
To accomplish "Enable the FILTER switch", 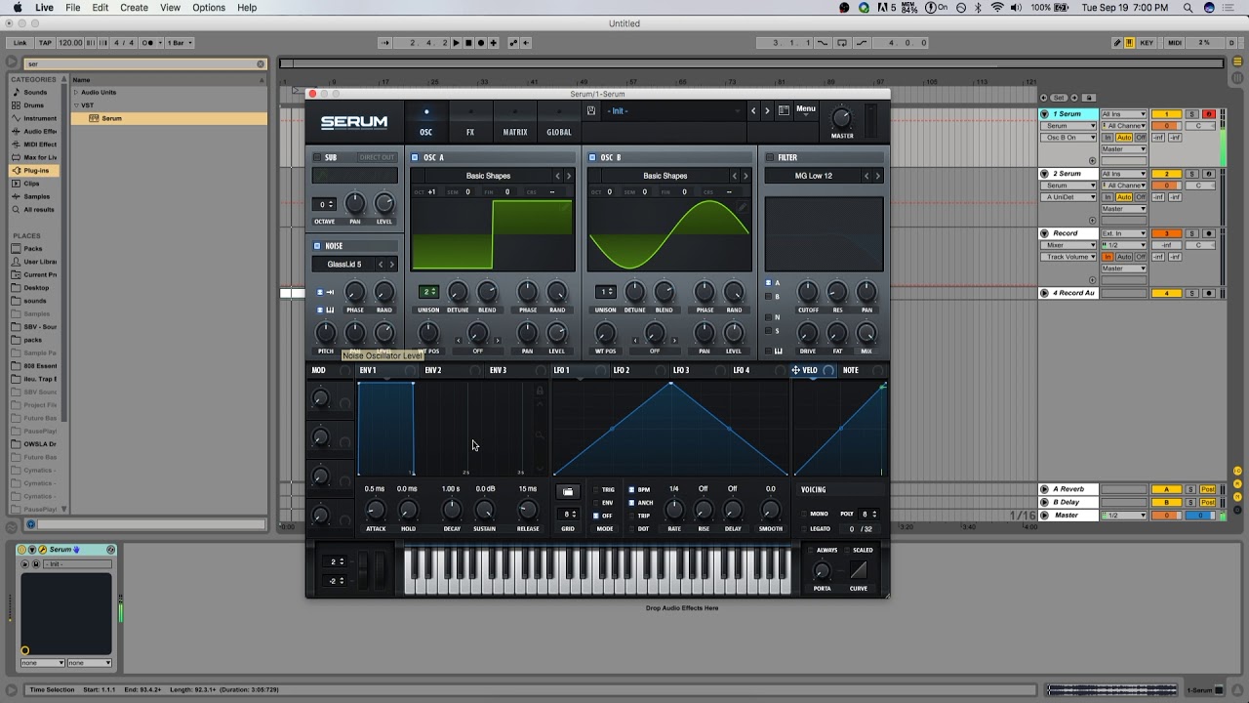I will 770,157.
